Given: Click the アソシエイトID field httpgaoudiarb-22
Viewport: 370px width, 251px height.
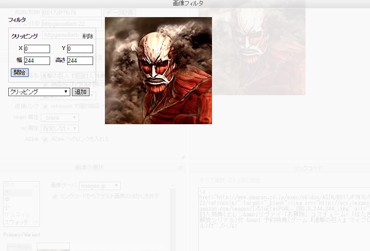Looking at the screenshot, I should click(72, 24).
